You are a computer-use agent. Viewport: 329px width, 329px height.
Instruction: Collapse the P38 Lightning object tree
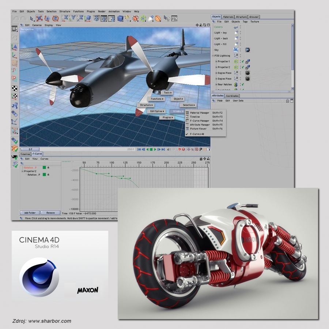coord(213,56)
